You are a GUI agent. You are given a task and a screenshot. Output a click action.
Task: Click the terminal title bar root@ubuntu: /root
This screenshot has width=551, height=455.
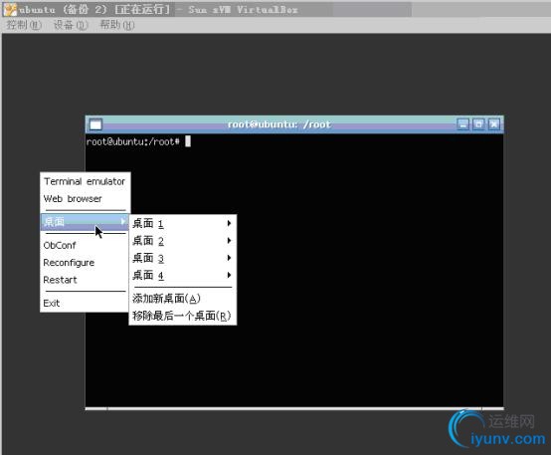(x=279, y=124)
